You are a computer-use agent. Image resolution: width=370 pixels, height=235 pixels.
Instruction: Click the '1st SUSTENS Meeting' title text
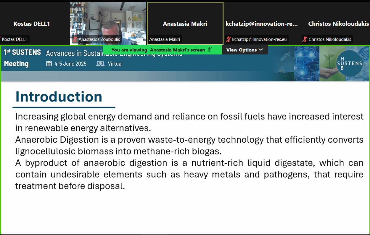[x=22, y=58]
